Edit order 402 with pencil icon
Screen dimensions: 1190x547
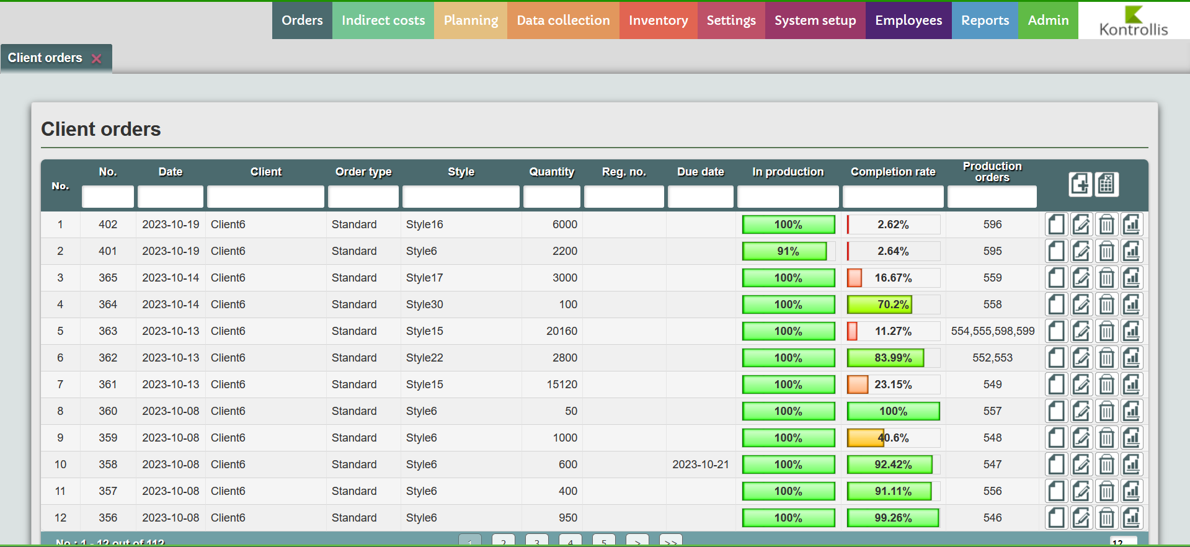1081,225
